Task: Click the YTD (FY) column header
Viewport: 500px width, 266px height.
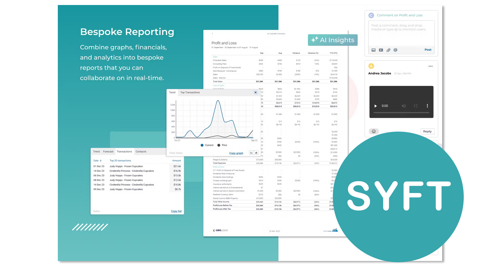Action: (x=333, y=53)
